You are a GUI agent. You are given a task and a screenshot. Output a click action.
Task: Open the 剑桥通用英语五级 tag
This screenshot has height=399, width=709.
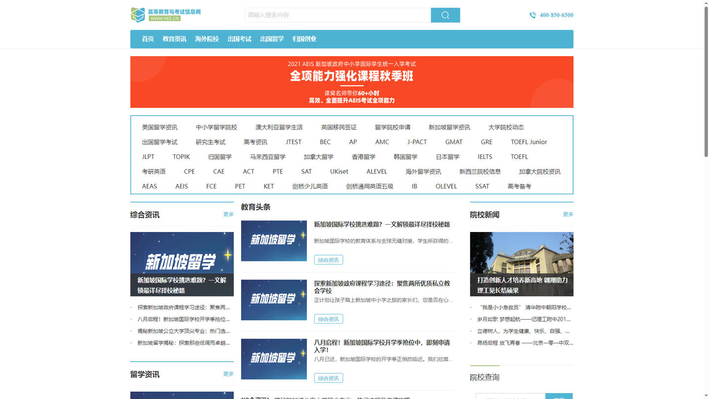[x=370, y=186]
